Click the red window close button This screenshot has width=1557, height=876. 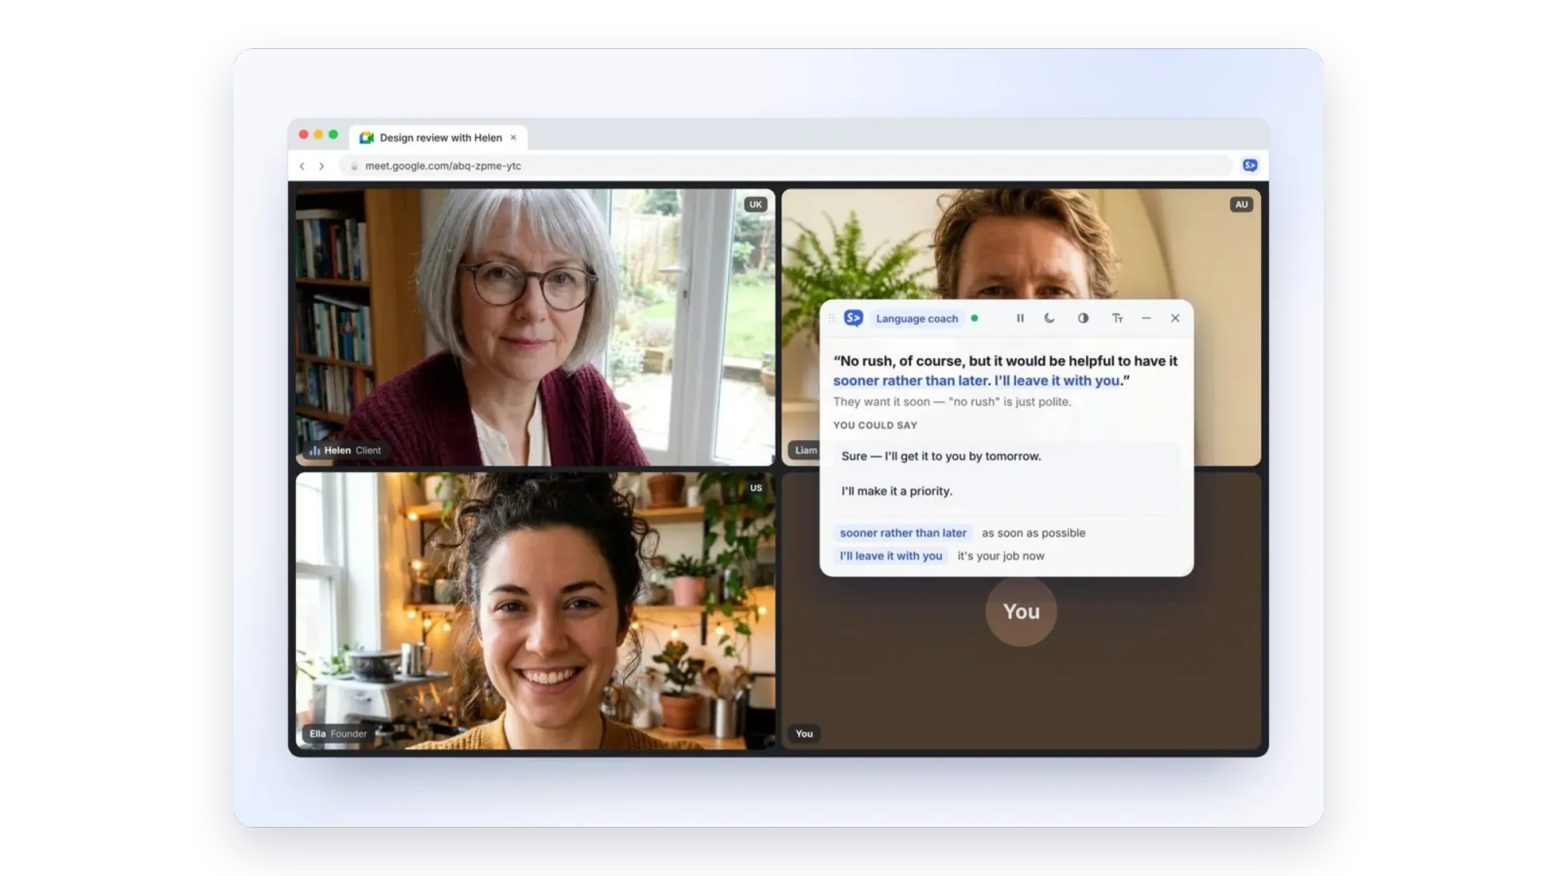coord(304,135)
